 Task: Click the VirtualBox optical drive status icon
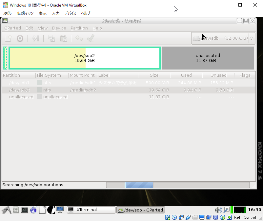pos(174,217)
